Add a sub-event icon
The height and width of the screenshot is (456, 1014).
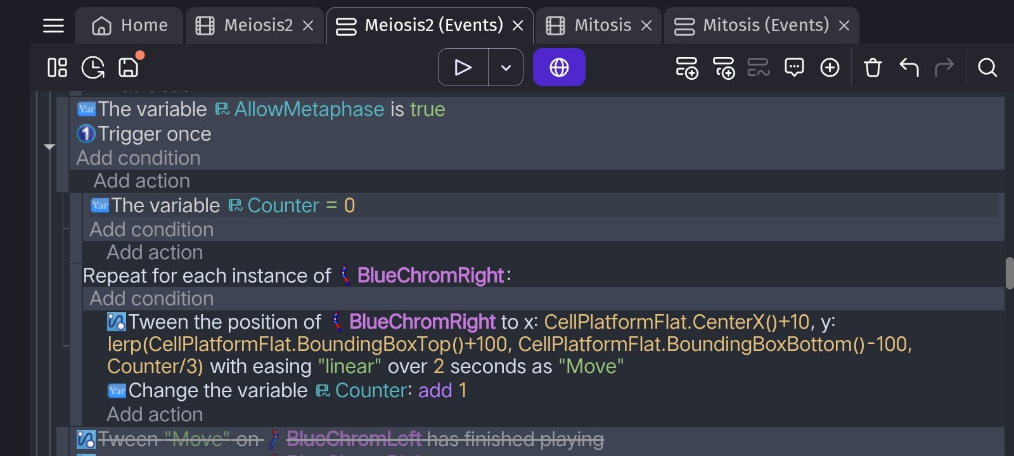click(x=724, y=67)
